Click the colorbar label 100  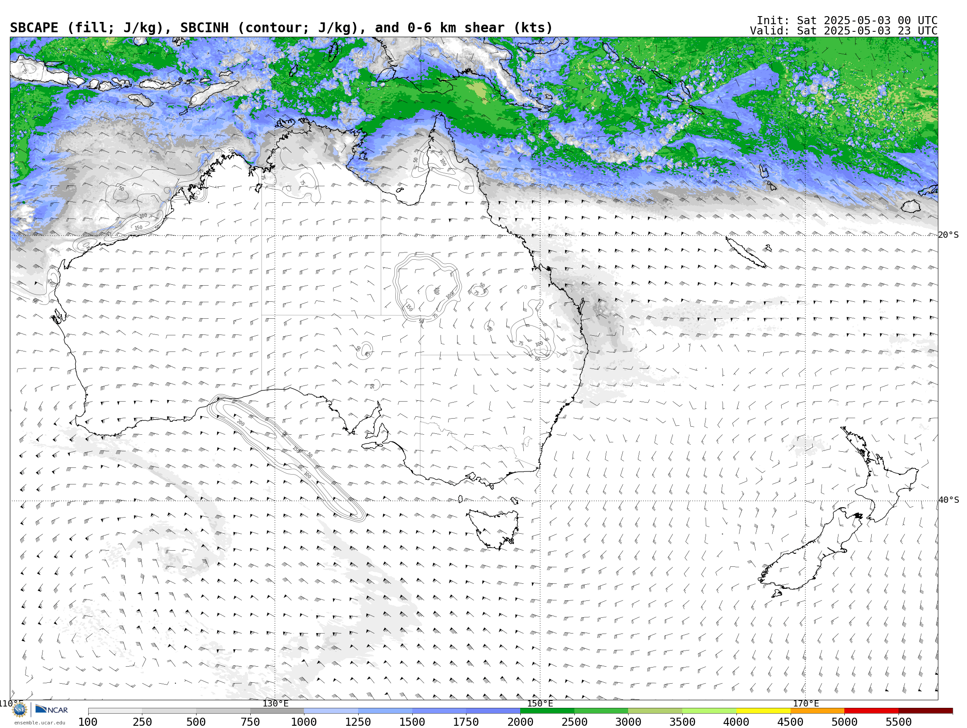[88, 722]
